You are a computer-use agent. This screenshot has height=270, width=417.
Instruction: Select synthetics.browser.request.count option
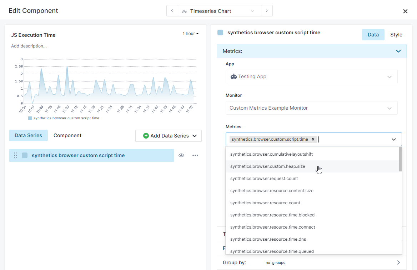[312, 179]
